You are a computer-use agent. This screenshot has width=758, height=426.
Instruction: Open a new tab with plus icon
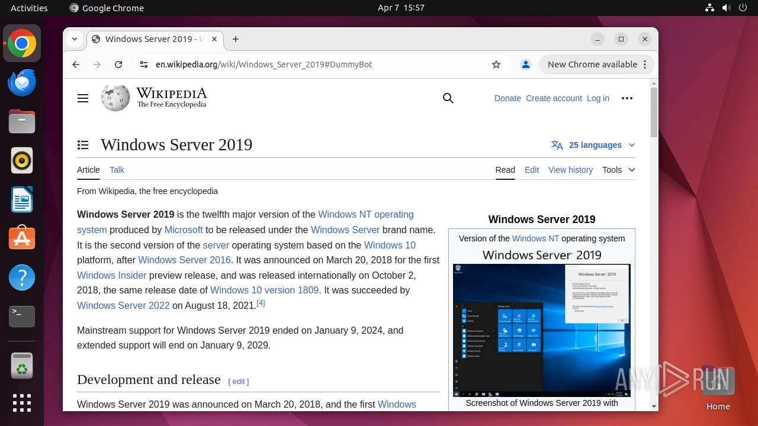236,39
